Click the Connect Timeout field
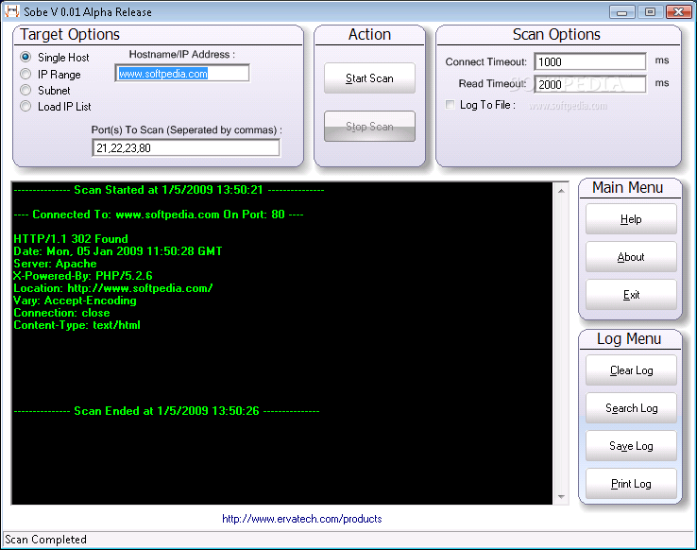697x550 pixels. coord(590,61)
